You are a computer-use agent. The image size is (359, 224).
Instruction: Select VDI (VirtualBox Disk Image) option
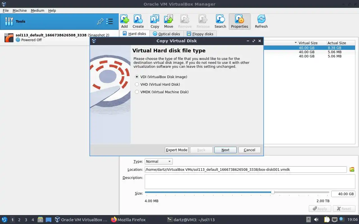tap(161, 77)
